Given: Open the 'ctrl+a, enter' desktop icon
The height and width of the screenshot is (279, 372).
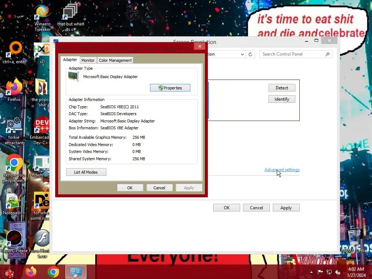Looking at the screenshot, I should click(14, 53).
